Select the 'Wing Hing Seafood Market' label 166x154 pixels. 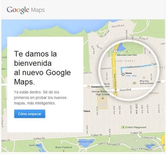[147, 82]
